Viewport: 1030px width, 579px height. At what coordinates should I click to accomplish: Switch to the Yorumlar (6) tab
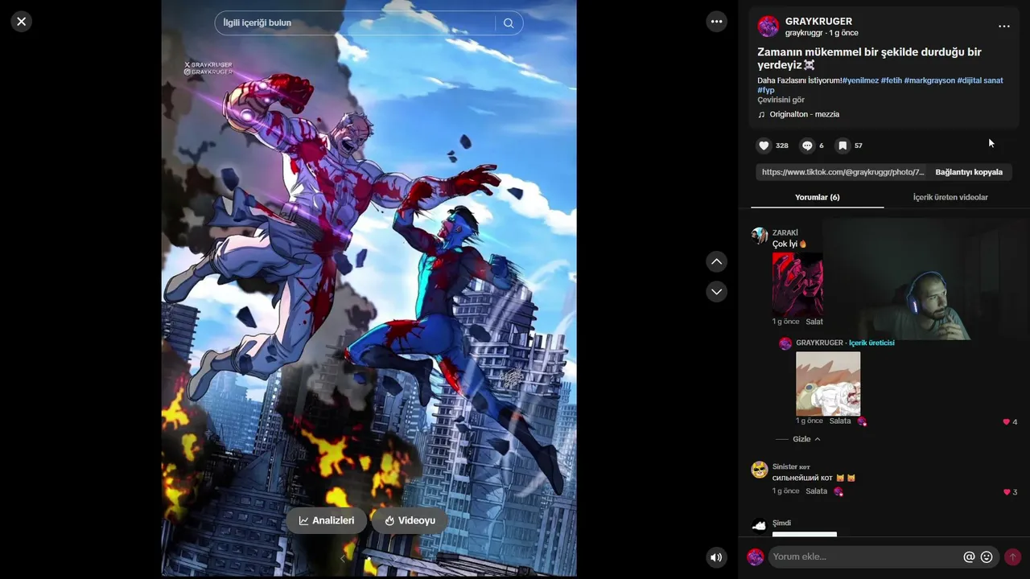tap(818, 197)
